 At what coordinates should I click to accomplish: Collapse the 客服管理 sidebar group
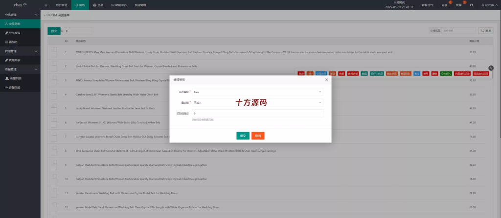[20, 69]
